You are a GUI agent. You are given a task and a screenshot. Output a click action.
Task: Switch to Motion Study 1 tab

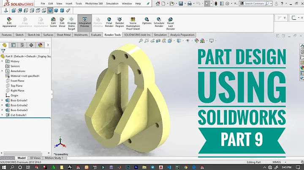(54, 158)
